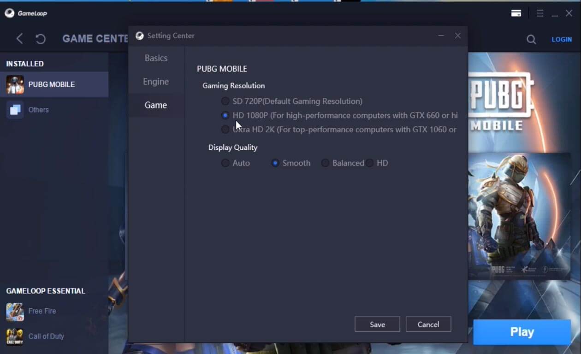The width and height of the screenshot is (581, 354).
Task: Click the card icon in GameLoop title bar
Action: [516, 13]
